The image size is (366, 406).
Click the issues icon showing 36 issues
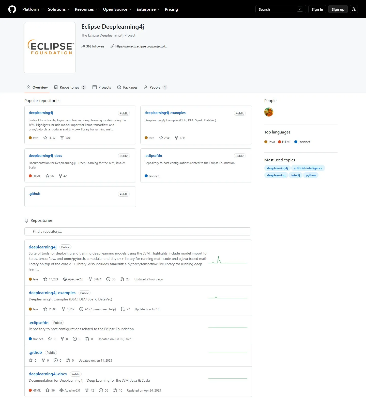point(108,279)
